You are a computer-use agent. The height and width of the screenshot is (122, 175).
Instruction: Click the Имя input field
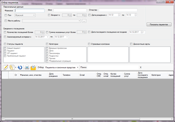[70, 10]
